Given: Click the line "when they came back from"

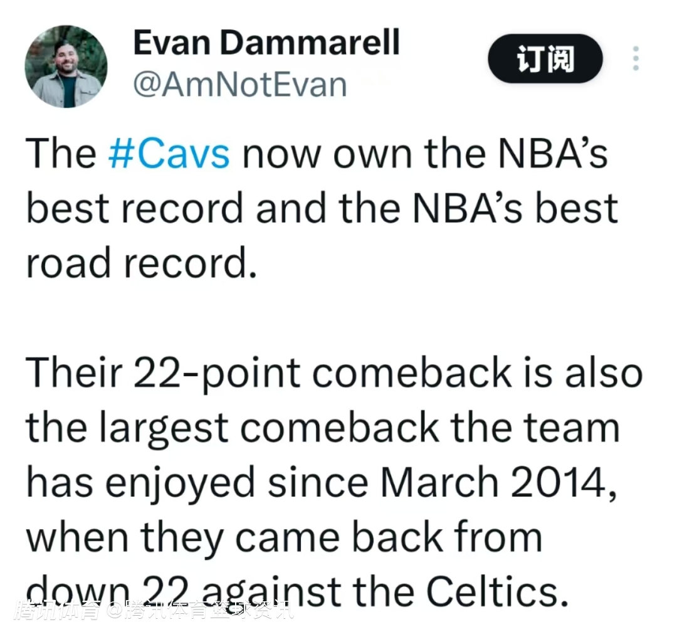Looking at the screenshot, I should [283, 537].
